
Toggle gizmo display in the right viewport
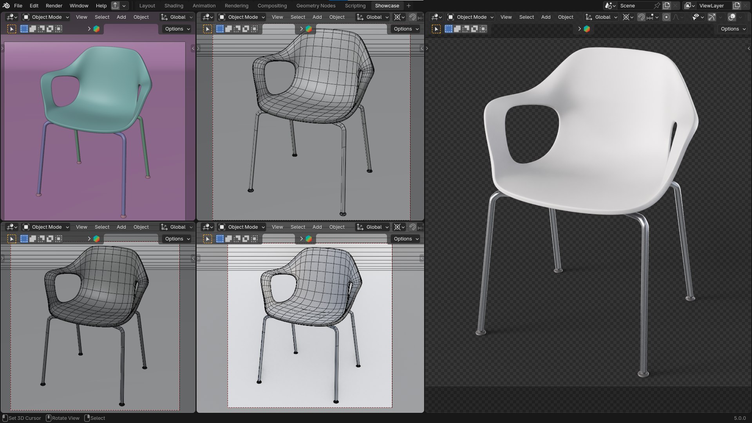pyautogui.click(x=712, y=17)
